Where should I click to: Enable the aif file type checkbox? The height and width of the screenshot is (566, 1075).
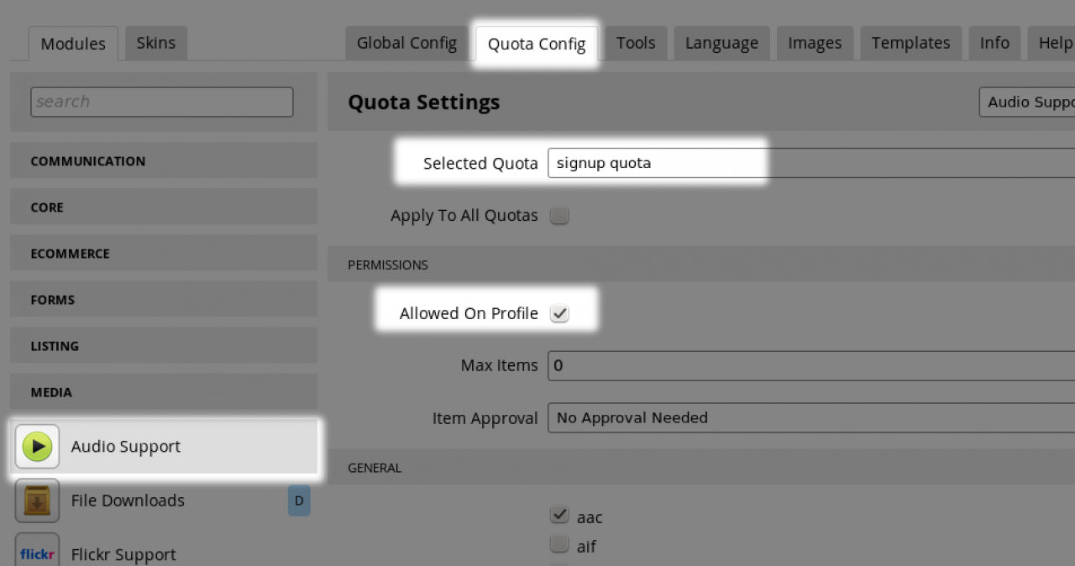coord(559,544)
